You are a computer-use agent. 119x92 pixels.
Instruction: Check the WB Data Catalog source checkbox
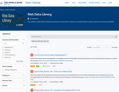(x=3, y=70)
